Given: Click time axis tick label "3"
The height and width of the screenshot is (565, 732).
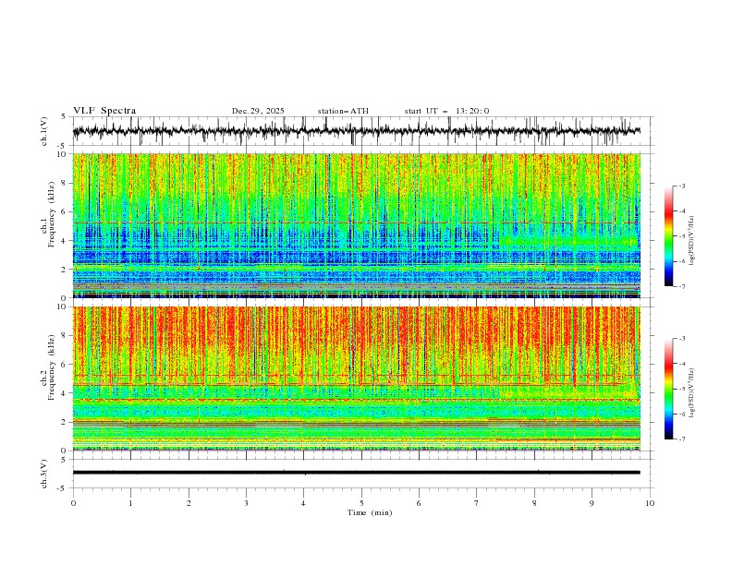Looking at the screenshot, I should coord(246,503).
